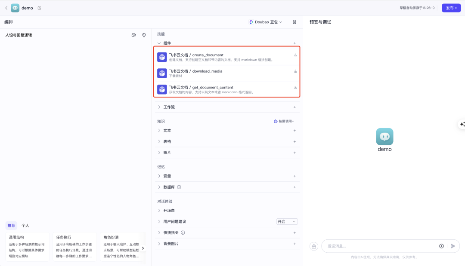Go back with the arrow beside demo

click(x=6, y=8)
